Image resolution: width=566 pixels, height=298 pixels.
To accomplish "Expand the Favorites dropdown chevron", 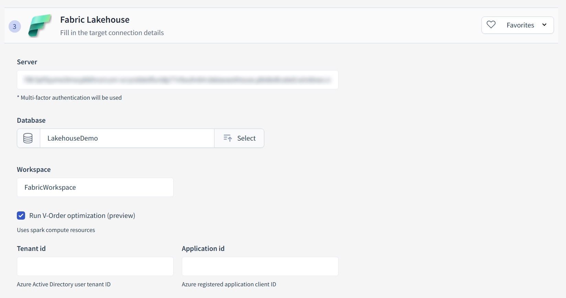I will [x=544, y=25].
